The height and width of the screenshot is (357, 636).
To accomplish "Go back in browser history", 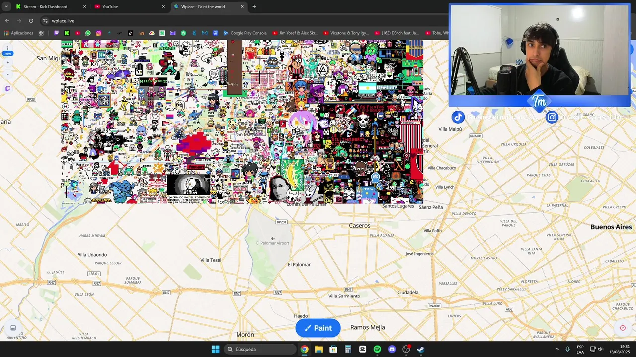I will click(7, 21).
